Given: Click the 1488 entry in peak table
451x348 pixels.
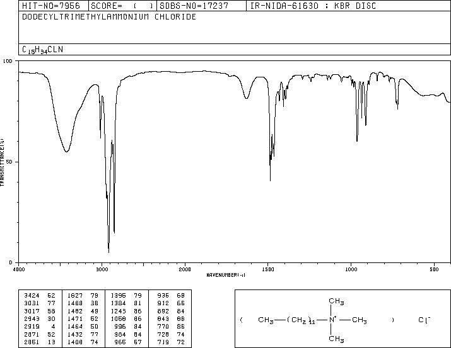Looking at the screenshot, I should pyautogui.click(x=75, y=303).
